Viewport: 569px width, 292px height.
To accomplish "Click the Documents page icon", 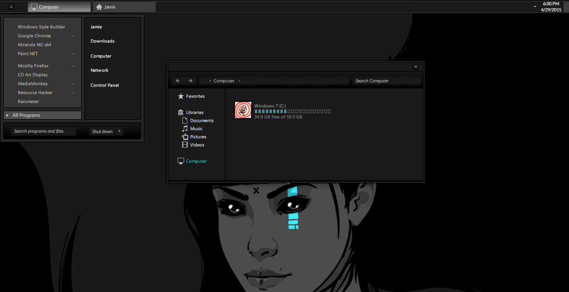I will 185,120.
